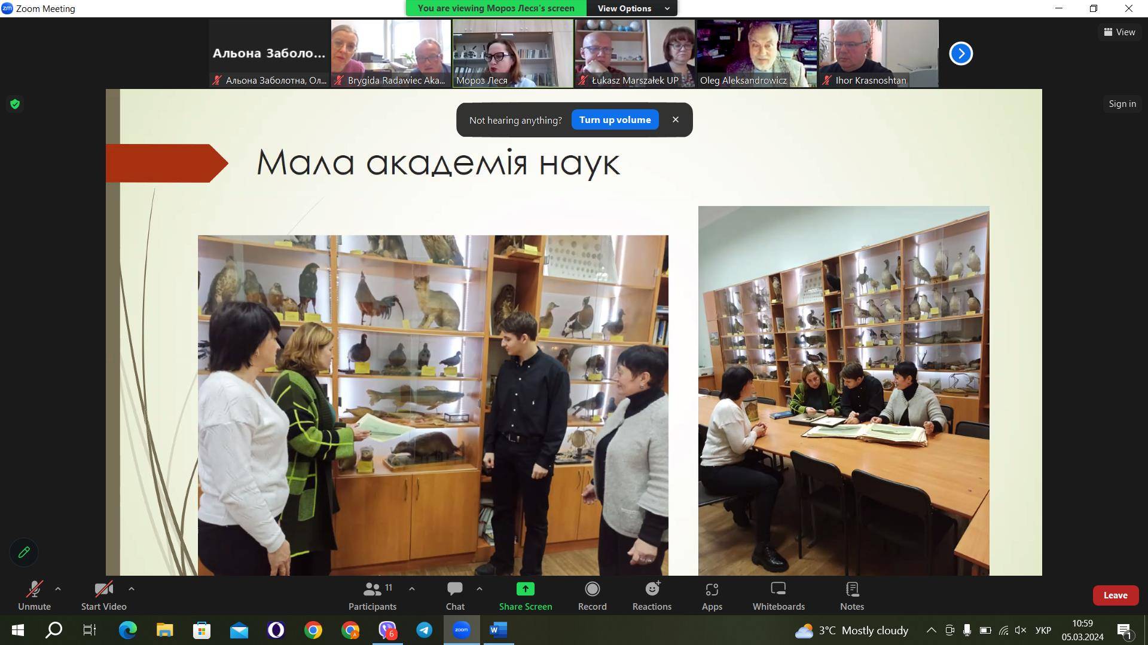Select Ihor Krasnoshtan video thumbnail

[x=879, y=53]
